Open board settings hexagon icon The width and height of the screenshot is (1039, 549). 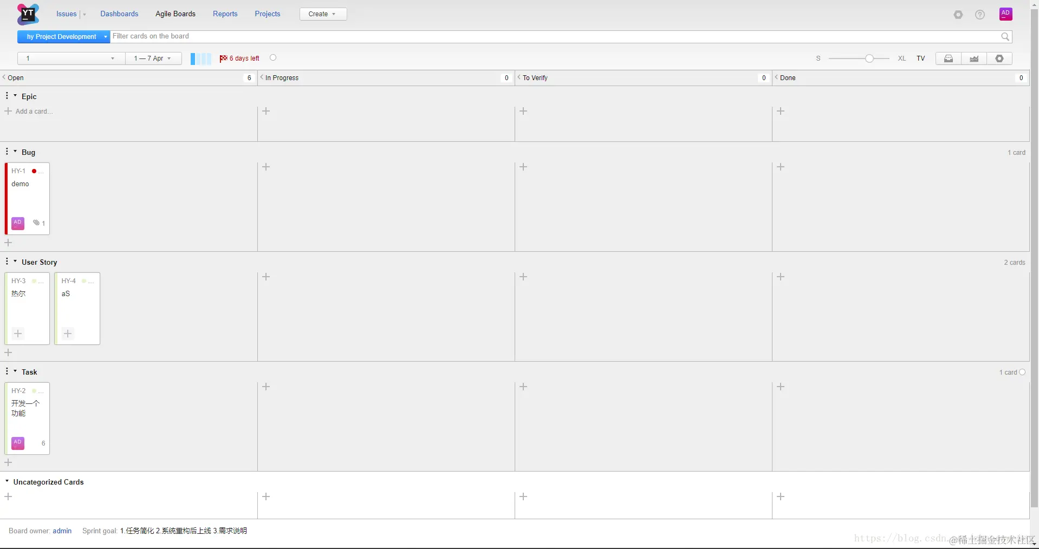(x=999, y=58)
